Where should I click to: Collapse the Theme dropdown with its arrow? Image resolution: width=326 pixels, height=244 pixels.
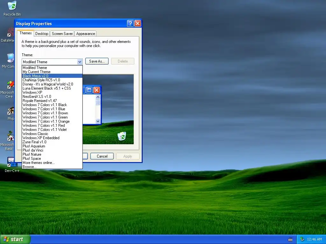click(x=80, y=62)
